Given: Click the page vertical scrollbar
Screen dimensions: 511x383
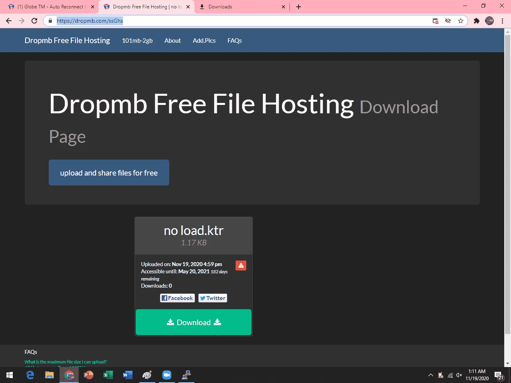Looking at the screenshot, I should coord(507,184).
